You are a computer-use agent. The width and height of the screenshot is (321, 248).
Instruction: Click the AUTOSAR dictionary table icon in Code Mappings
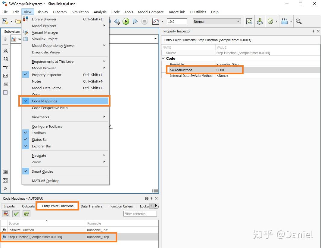click(6, 214)
